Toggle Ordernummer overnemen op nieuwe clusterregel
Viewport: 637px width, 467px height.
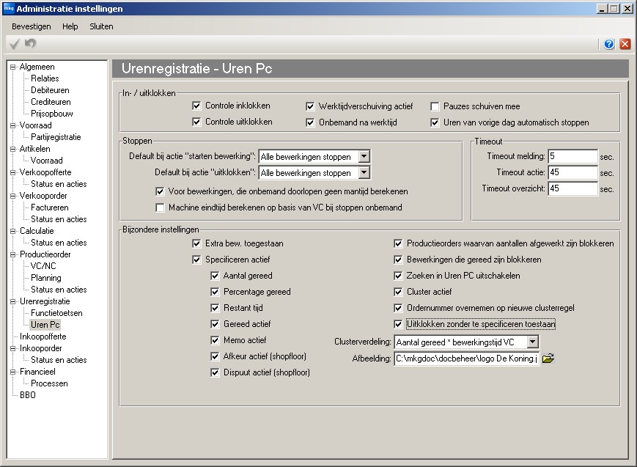click(x=398, y=308)
